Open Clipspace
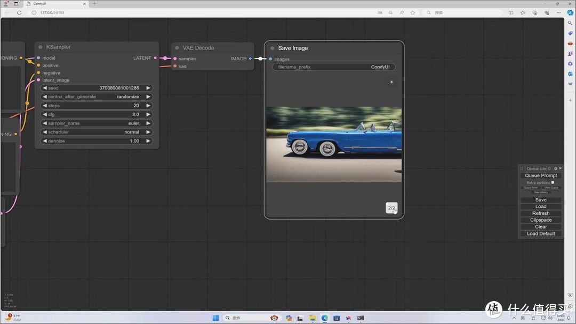This screenshot has width=576, height=324. pos(541,220)
